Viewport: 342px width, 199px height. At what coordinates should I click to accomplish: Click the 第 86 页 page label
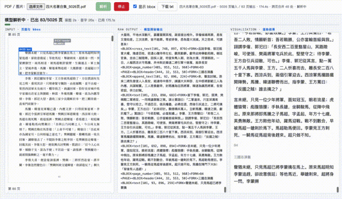tap(14, 188)
